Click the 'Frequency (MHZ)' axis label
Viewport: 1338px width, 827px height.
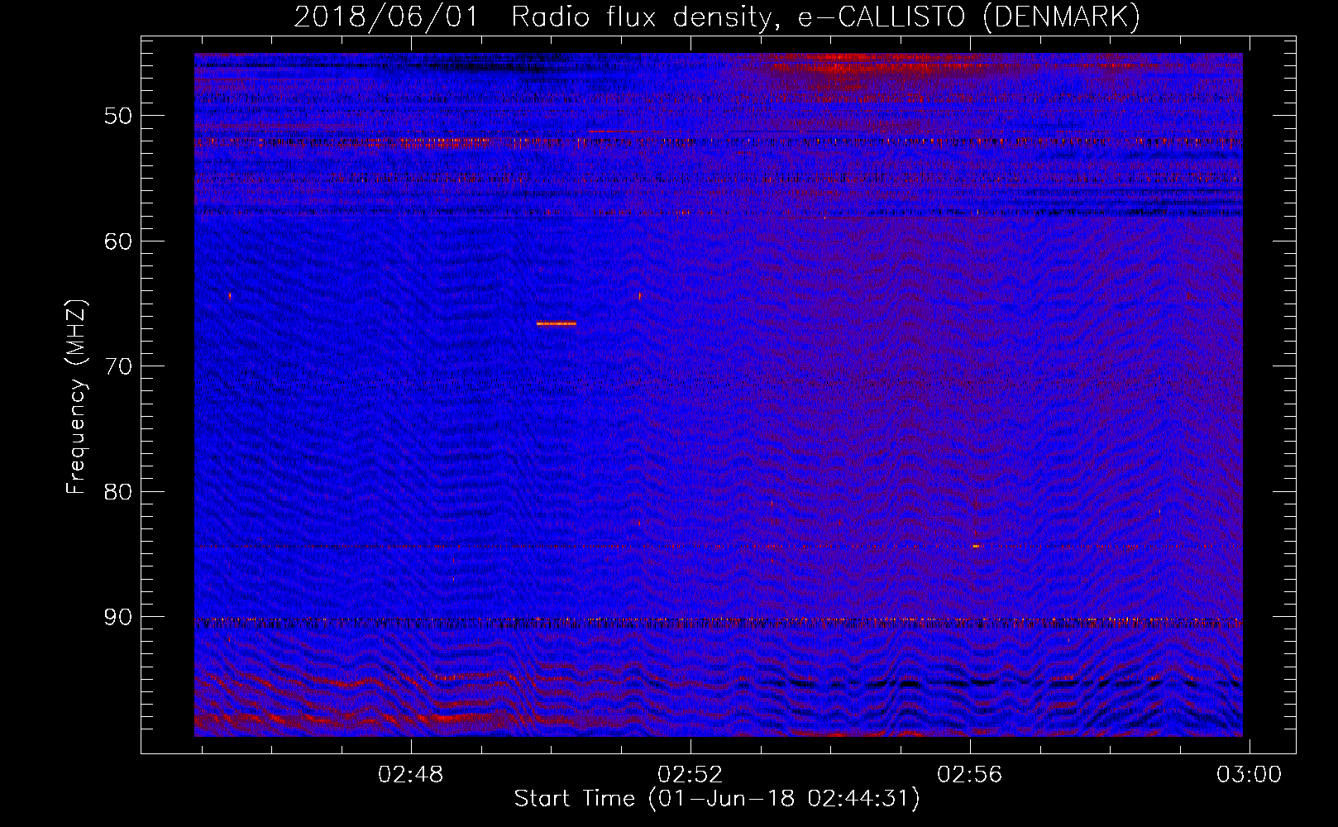point(76,397)
